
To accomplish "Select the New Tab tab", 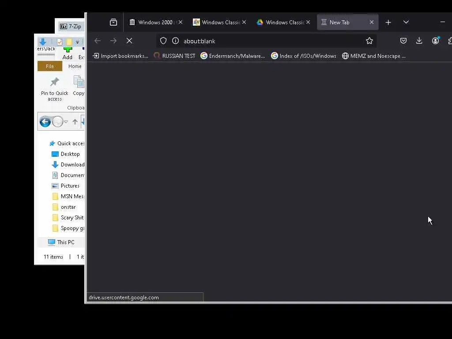I will 348,22.
